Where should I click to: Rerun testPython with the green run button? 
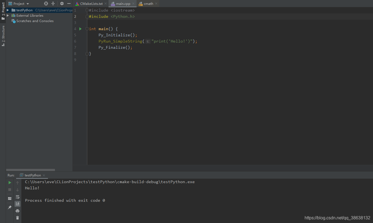[10, 183]
